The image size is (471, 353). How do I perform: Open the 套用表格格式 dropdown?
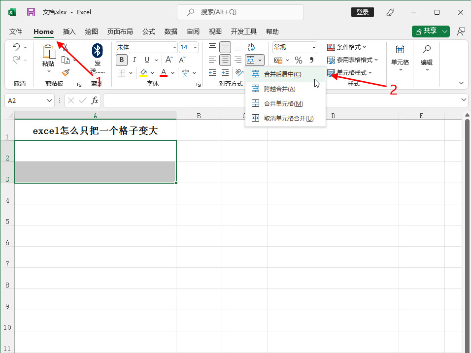click(352, 60)
